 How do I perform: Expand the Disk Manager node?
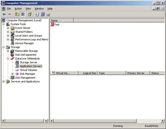(12, 74)
